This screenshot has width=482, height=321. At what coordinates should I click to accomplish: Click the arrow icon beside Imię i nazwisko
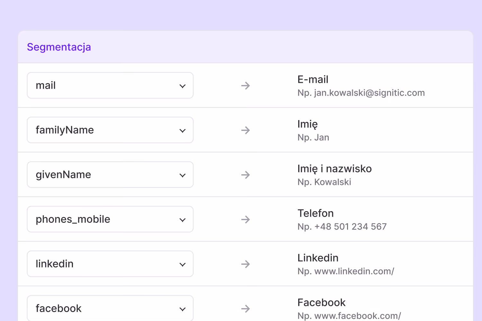[x=245, y=175]
